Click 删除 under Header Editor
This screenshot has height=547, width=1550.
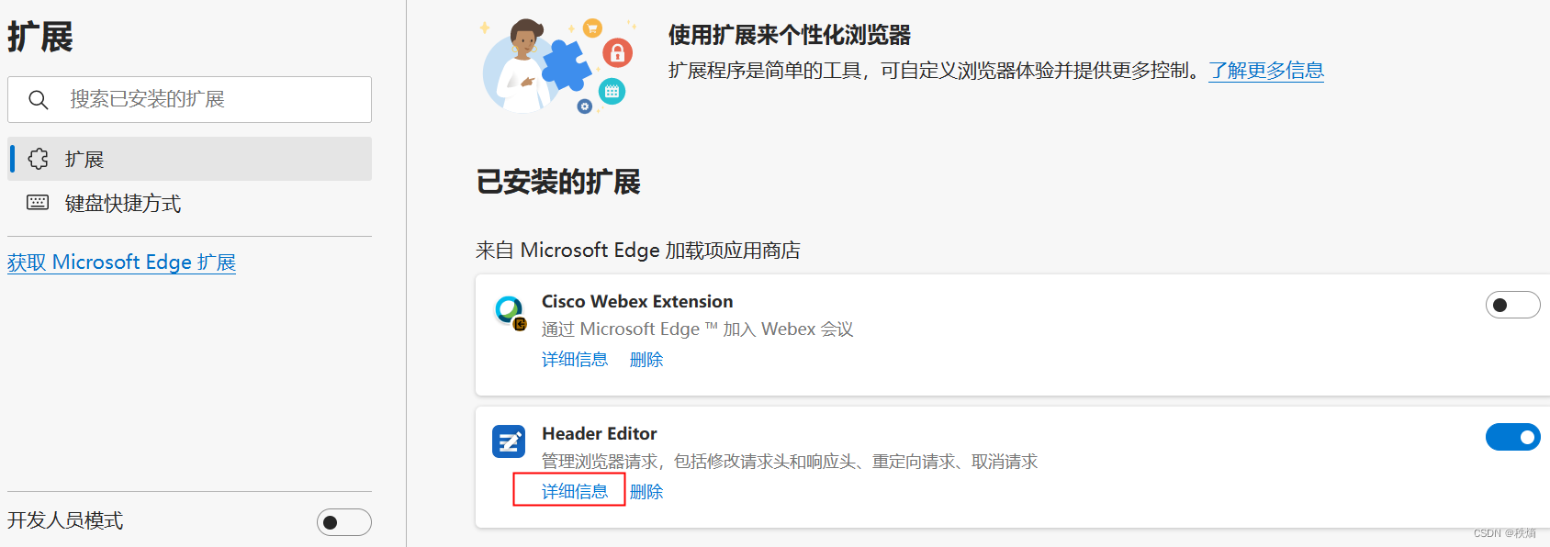[x=646, y=490]
